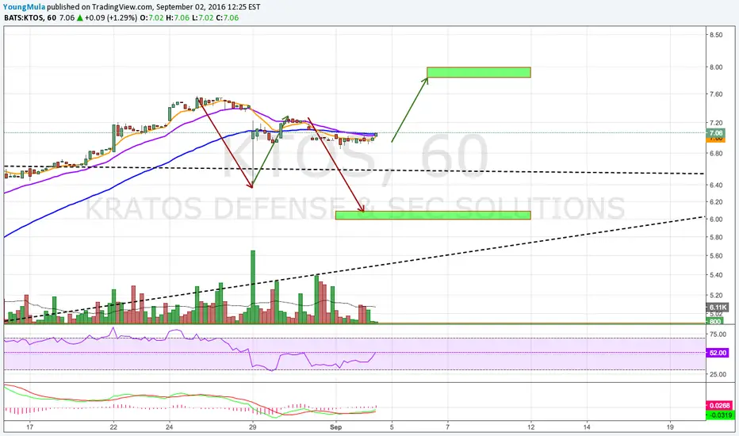This screenshot has width=739, height=436.
Task: Click the 12 date axis label
Action: click(x=531, y=427)
